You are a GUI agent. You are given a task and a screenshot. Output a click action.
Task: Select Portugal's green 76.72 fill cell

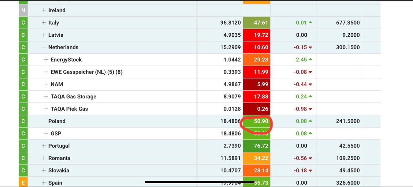tap(257, 146)
